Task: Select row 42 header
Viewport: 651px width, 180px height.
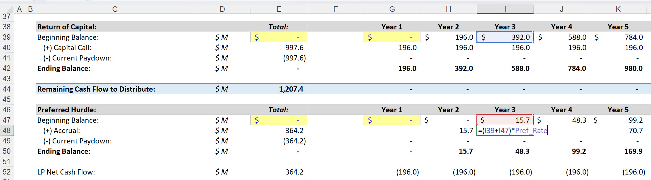Action: coord(7,68)
